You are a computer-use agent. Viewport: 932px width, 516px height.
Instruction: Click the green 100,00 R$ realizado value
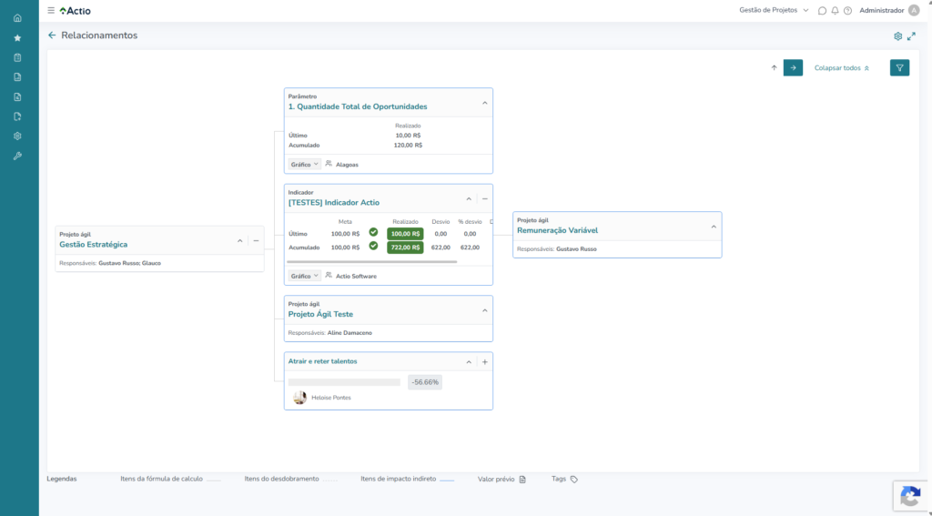(405, 234)
